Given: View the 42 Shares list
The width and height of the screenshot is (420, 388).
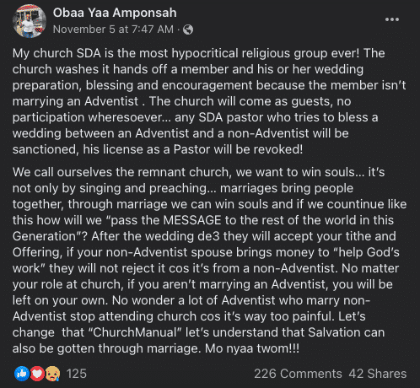Looking at the screenshot, I should pos(378,374).
